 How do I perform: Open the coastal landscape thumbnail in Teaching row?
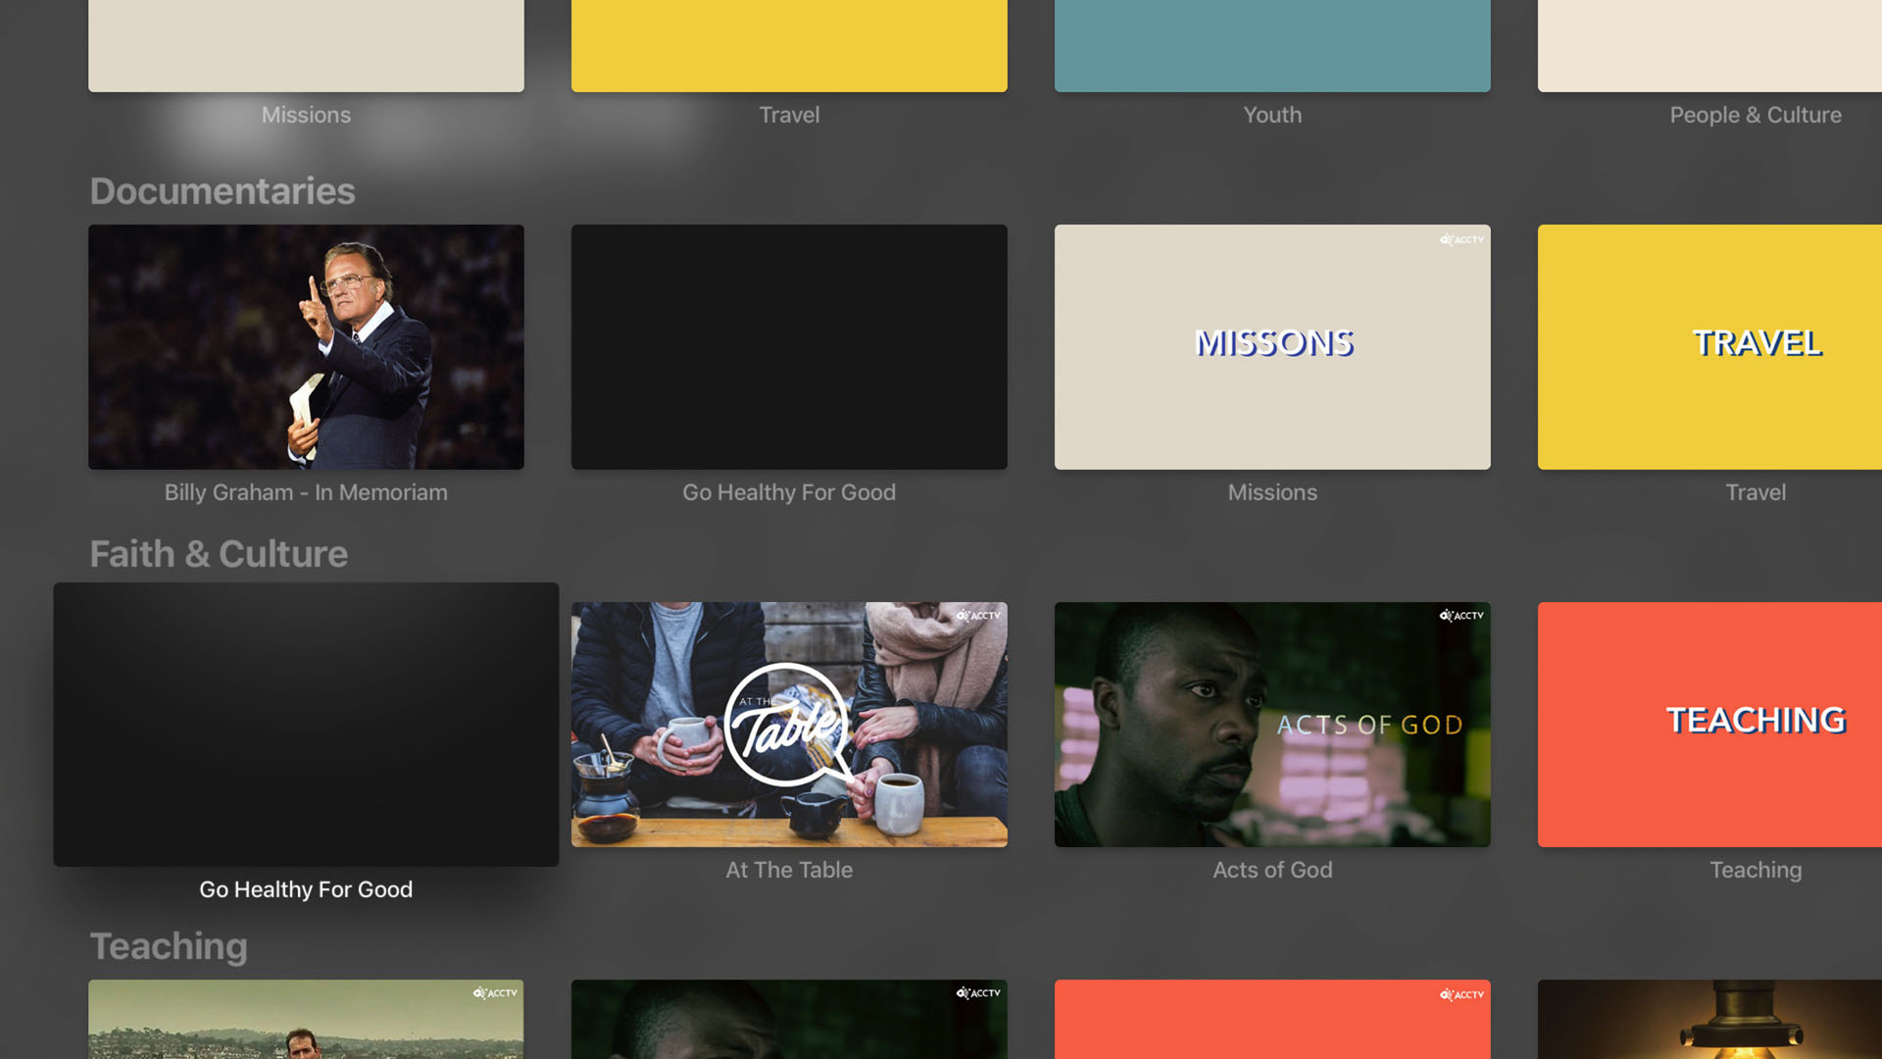click(x=306, y=1019)
